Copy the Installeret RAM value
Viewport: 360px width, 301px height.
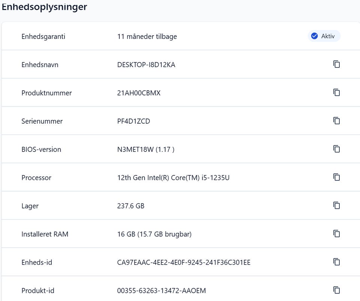pos(337,234)
